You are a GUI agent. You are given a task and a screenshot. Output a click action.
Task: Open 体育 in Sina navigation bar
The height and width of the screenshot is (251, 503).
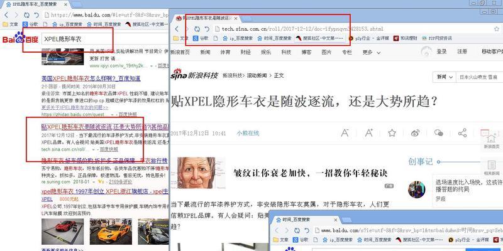(x=225, y=52)
